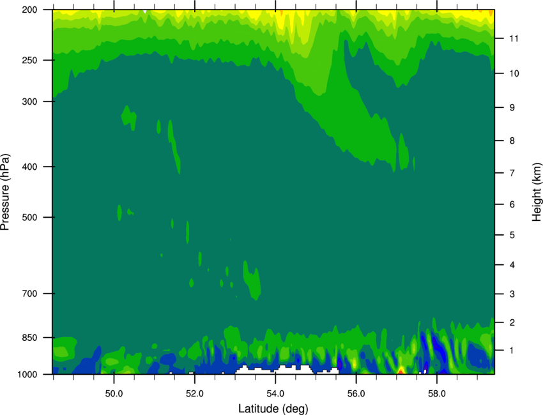The image size is (543, 415).
Task: Select the 500 pressure tick label
Action: [29, 217]
